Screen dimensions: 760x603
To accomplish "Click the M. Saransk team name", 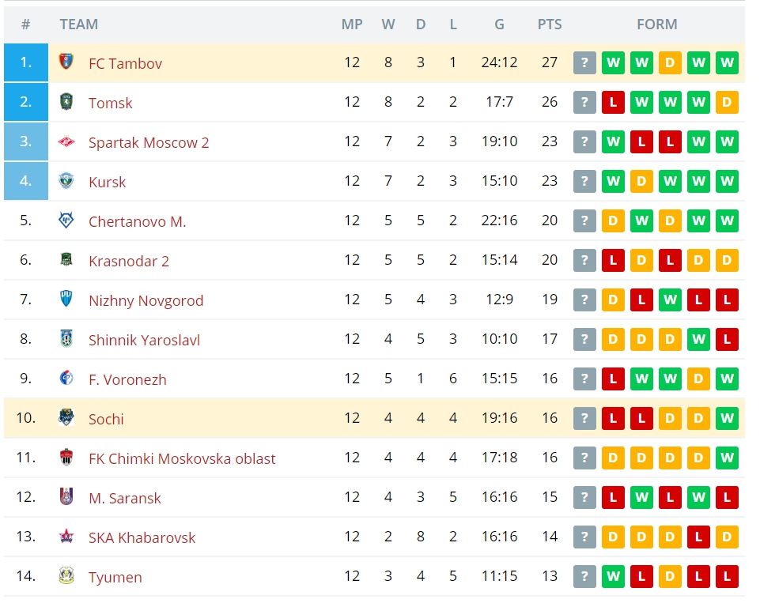I will (x=125, y=498).
